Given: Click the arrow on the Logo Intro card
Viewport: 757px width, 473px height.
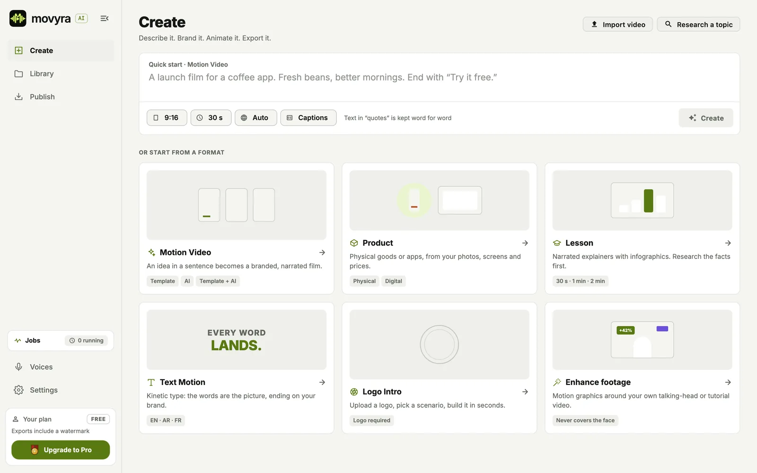Looking at the screenshot, I should (525, 392).
